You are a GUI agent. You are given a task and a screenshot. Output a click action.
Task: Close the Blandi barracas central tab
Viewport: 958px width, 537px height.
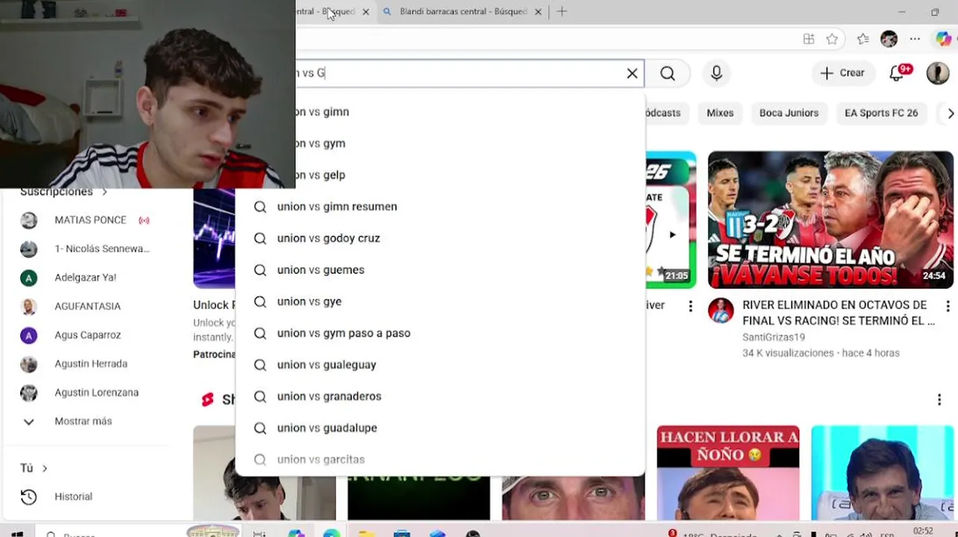pos(538,12)
